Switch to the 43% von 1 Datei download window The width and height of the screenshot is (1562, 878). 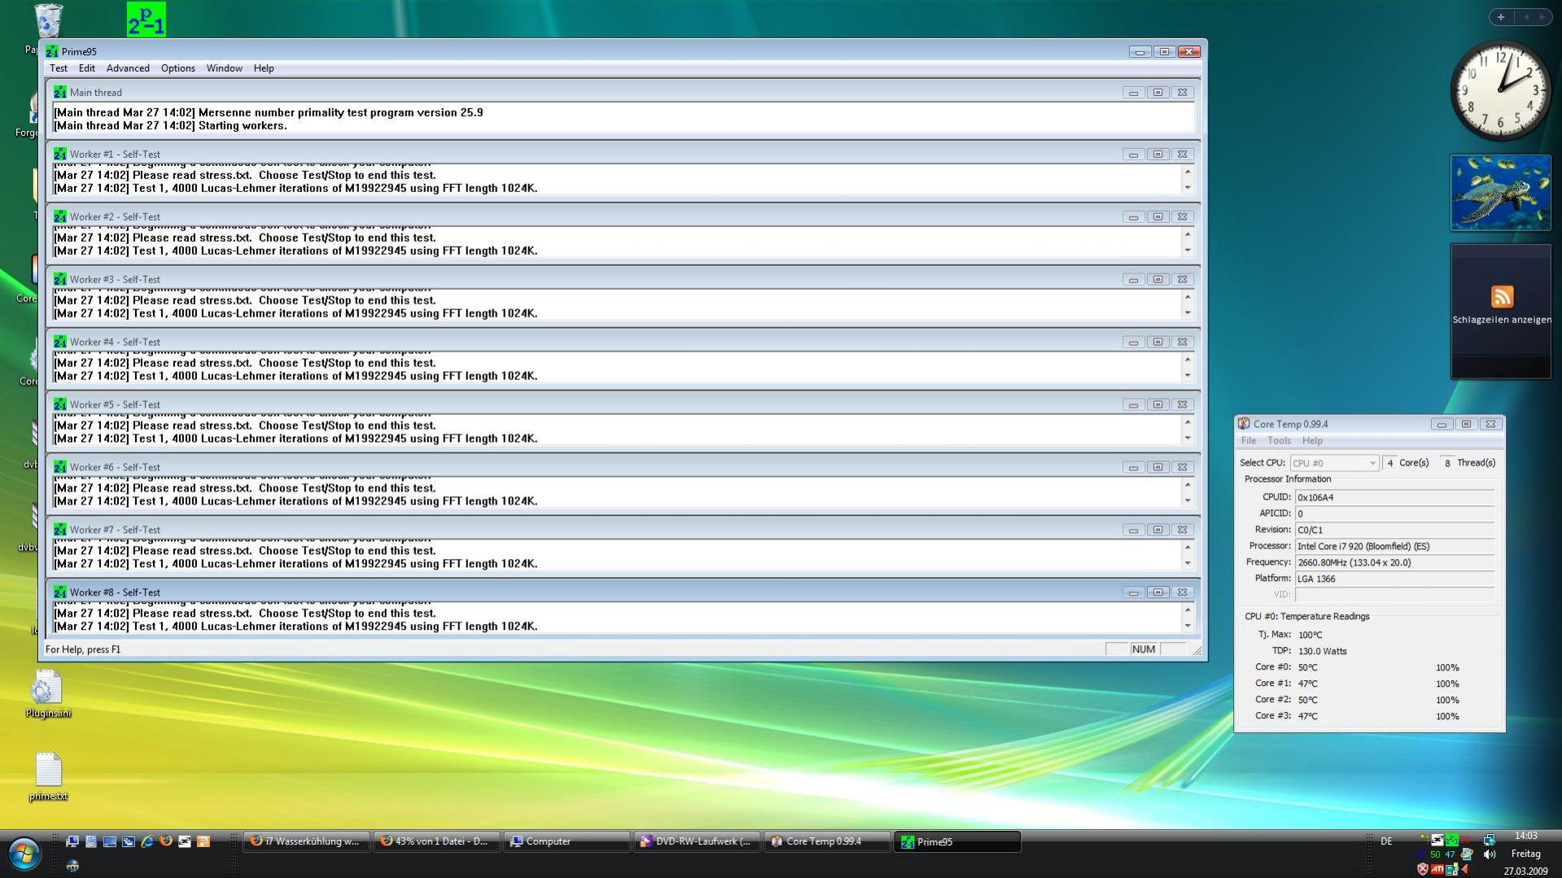[x=437, y=841]
